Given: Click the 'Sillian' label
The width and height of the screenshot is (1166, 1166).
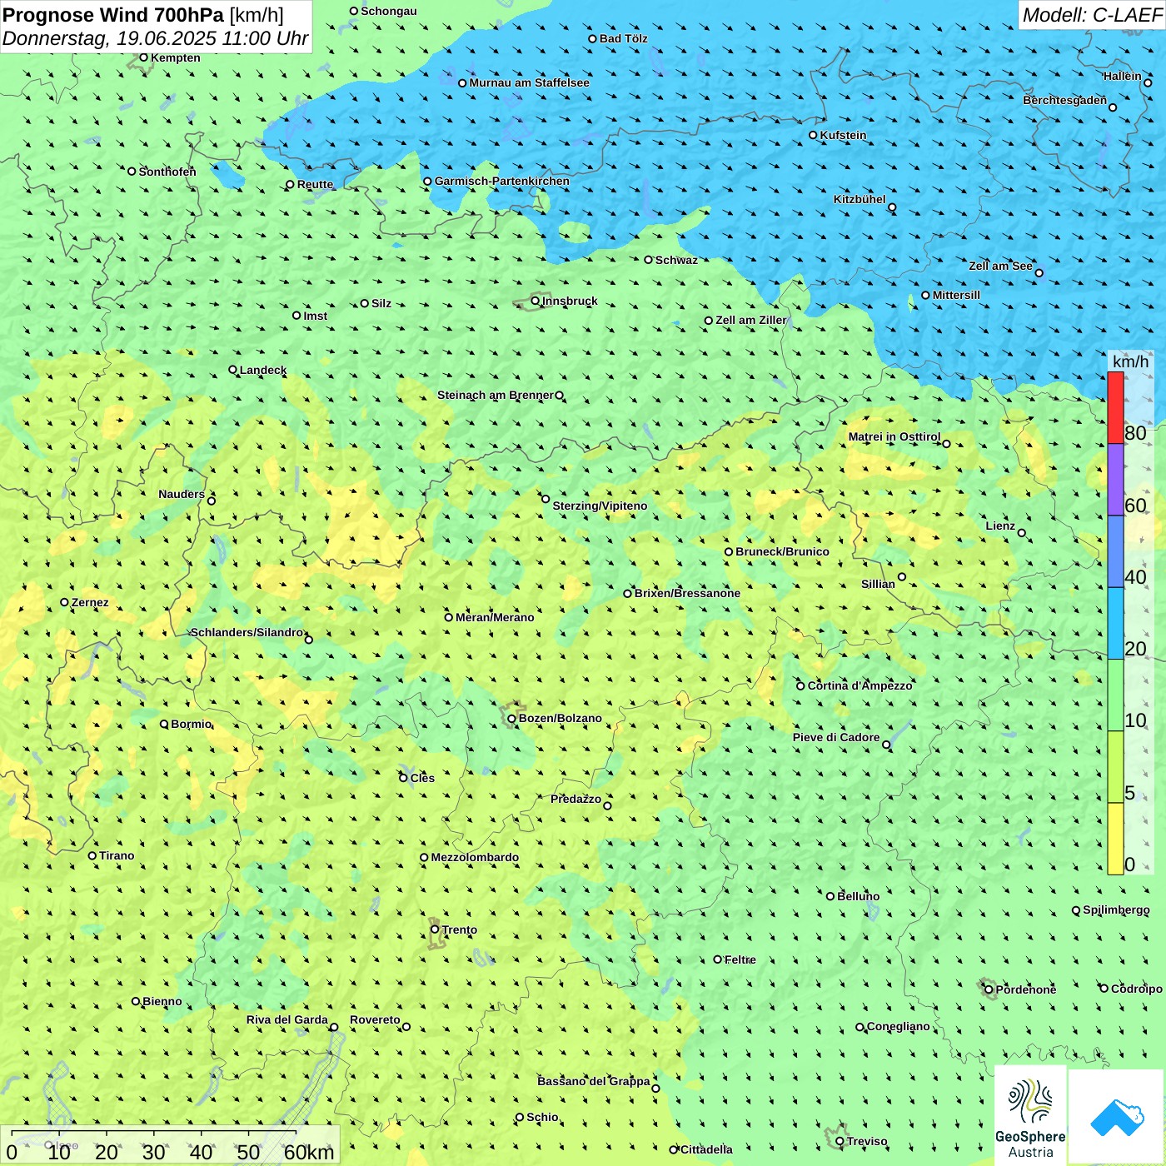Looking at the screenshot, I should coord(878,584).
